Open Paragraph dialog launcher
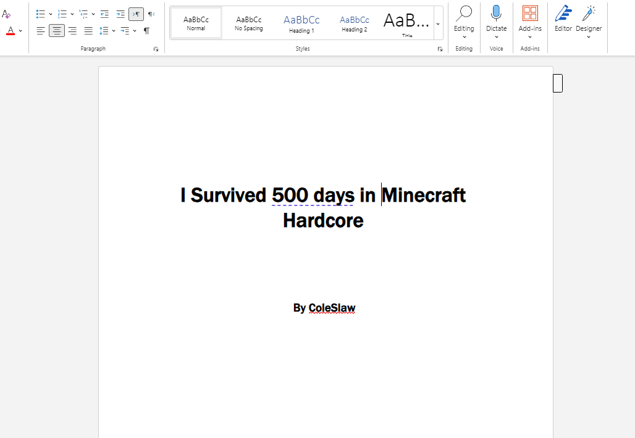This screenshot has width=635, height=438. (156, 49)
